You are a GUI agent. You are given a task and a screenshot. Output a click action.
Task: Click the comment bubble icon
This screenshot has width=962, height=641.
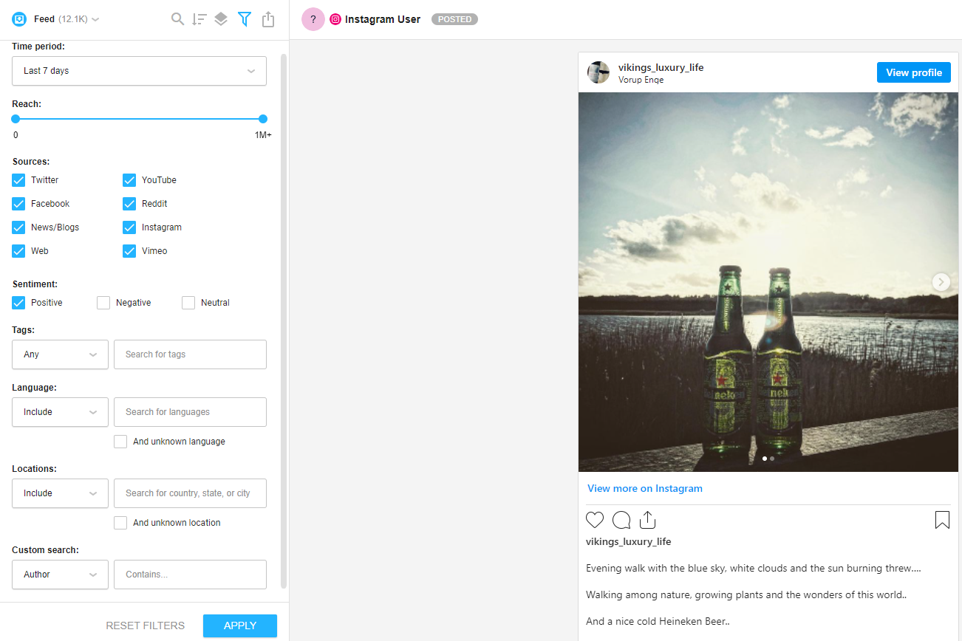(621, 520)
